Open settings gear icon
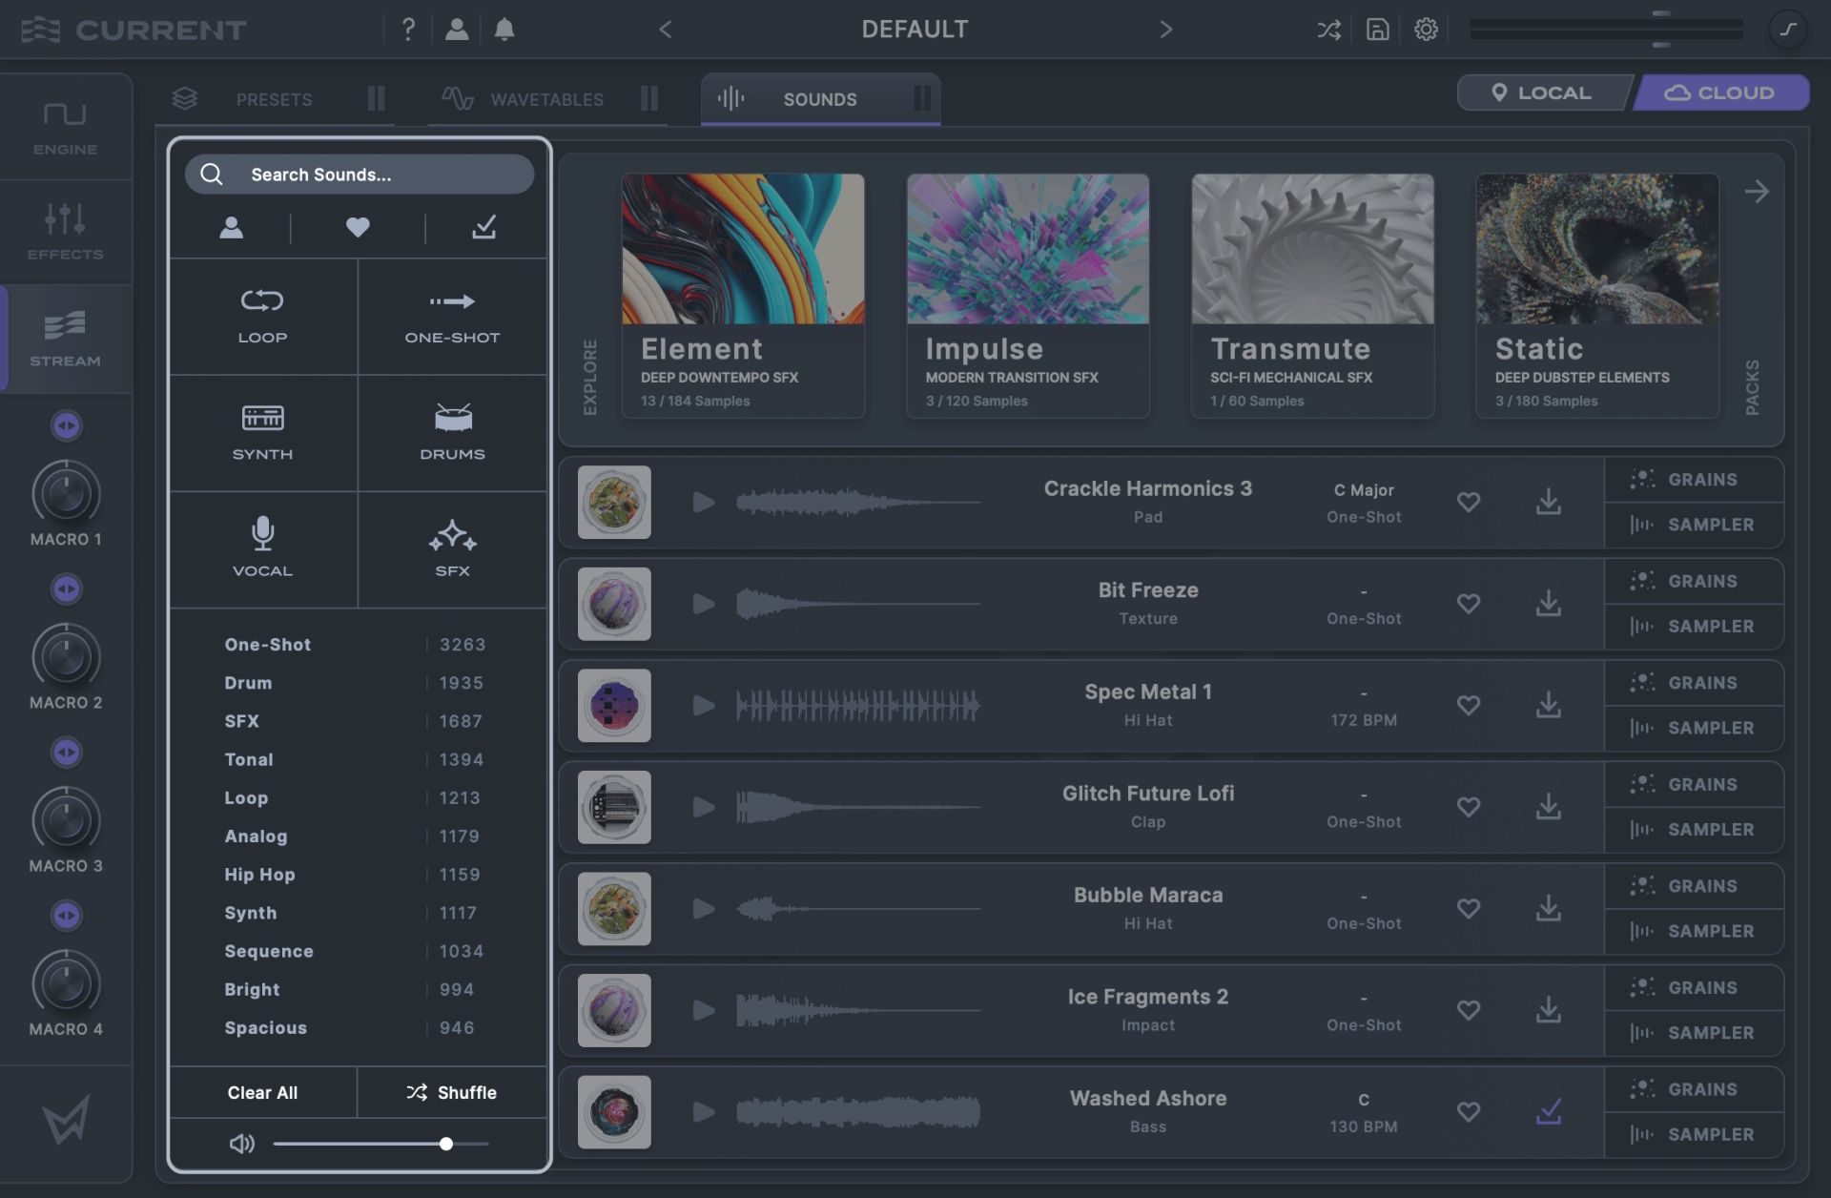The width and height of the screenshot is (1831, 1198). point(1426,30)
